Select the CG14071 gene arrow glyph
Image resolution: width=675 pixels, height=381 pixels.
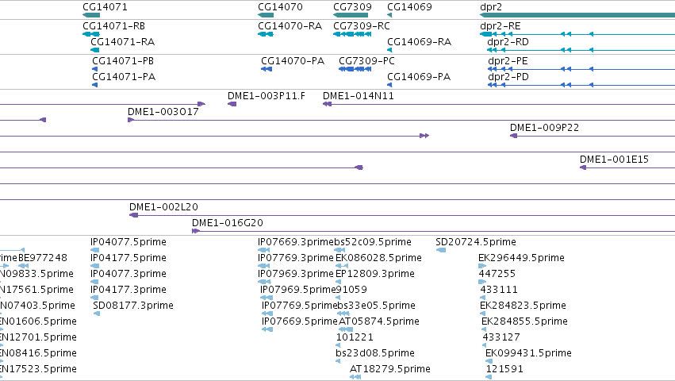(91, 15)
